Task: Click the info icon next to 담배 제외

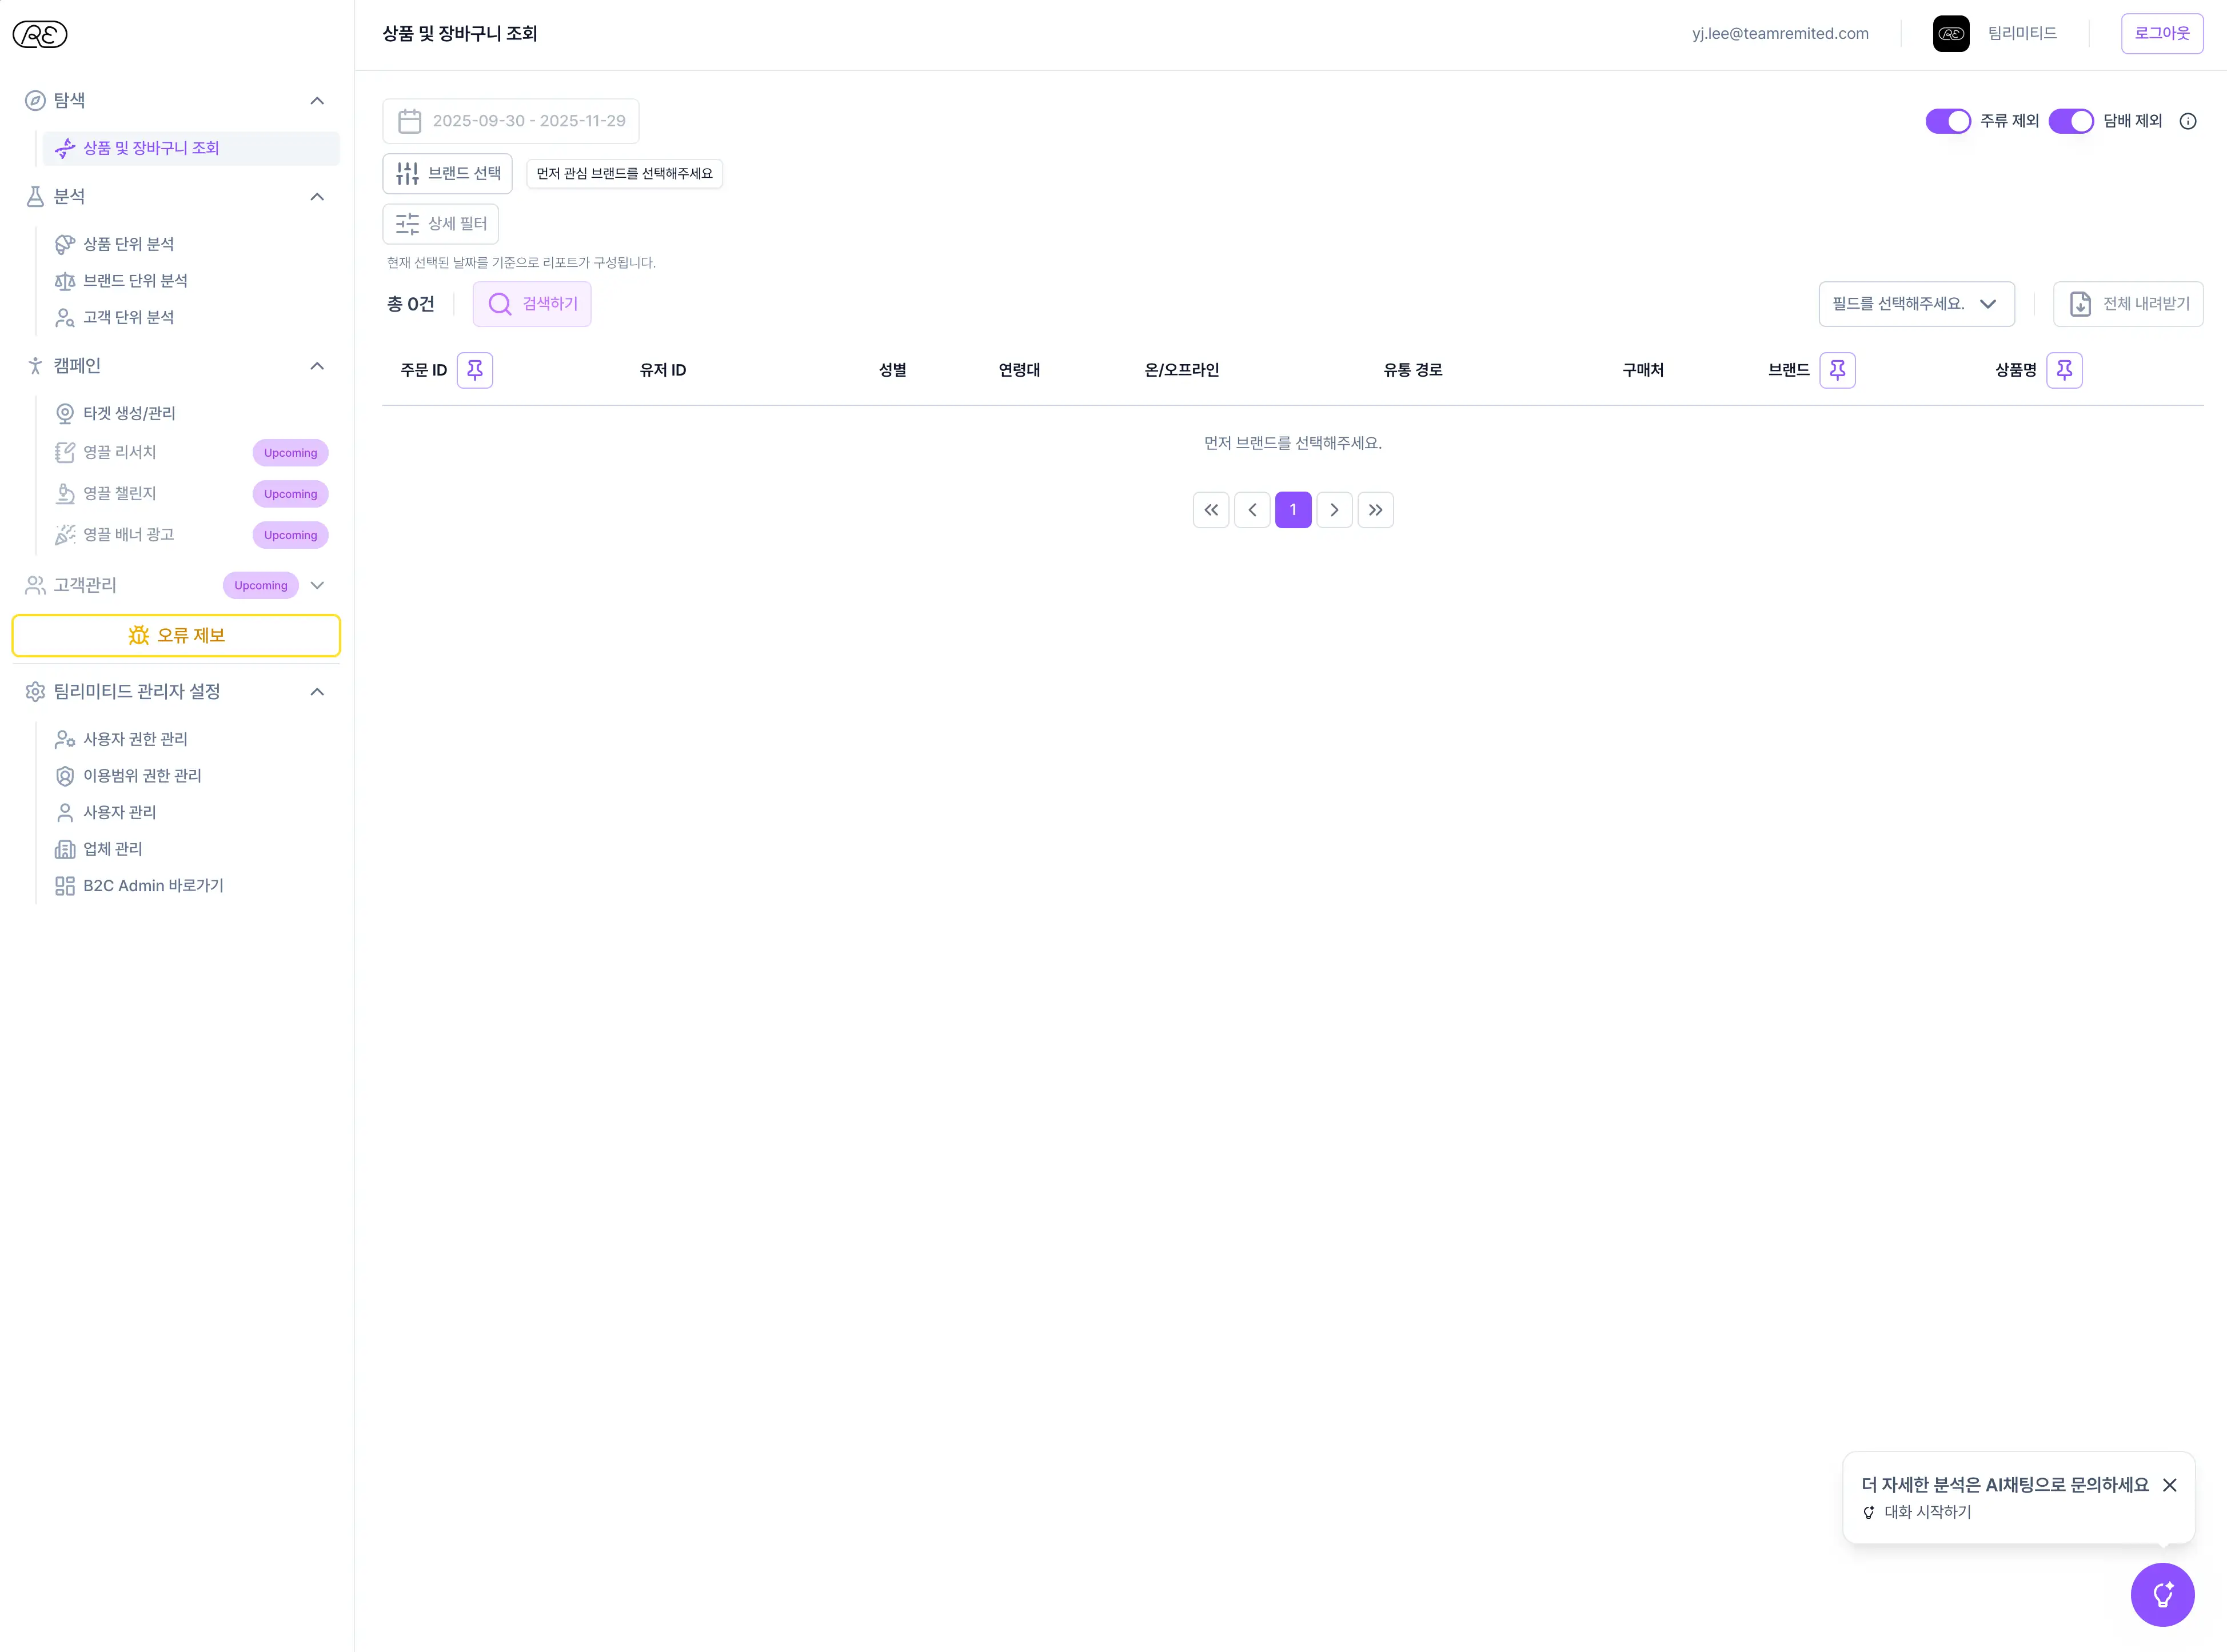Action: pos(2188,121)
